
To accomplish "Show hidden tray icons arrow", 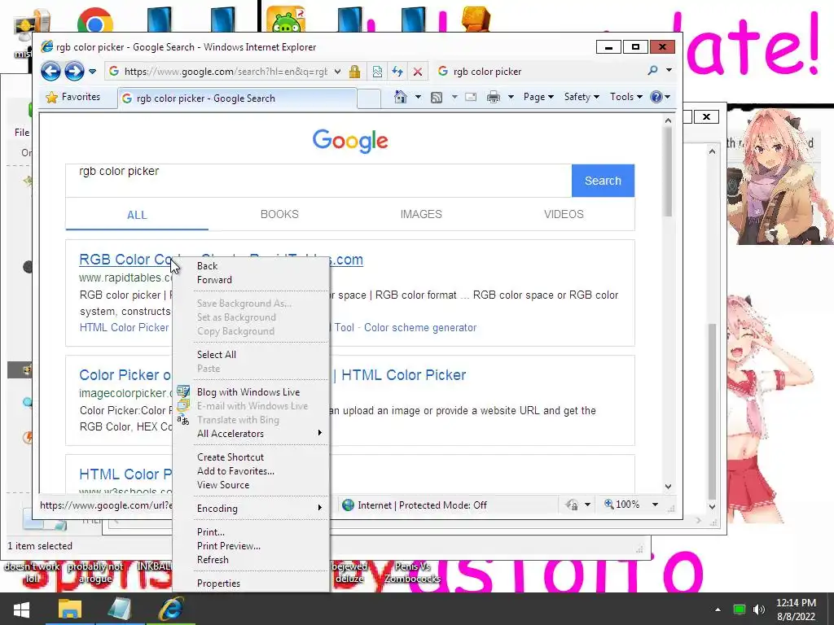I will click(x=718, y=610).
